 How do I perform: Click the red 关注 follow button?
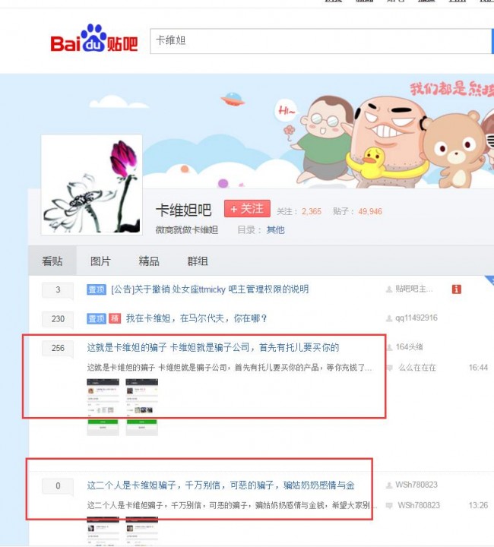[247, 209]
